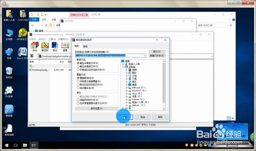Screen dimensions: 256x151
Task: Click the WinRAR Add (添加) toolbar icon
Action: point(35,47)
